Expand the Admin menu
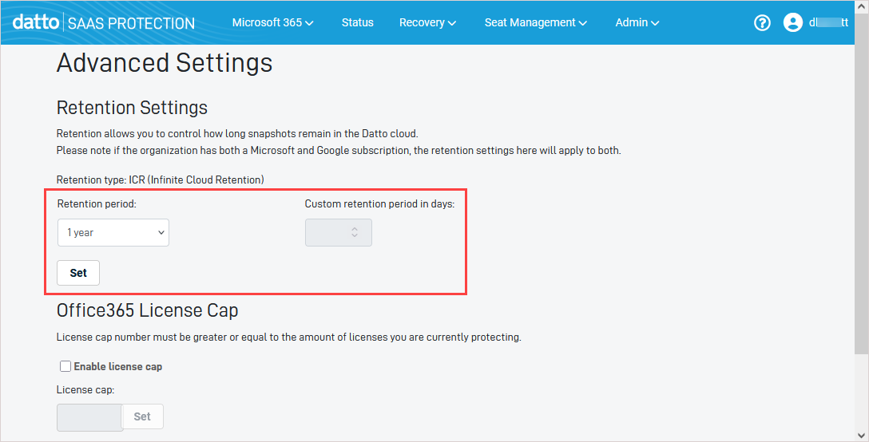869x442 pixels. pos(637,22)
